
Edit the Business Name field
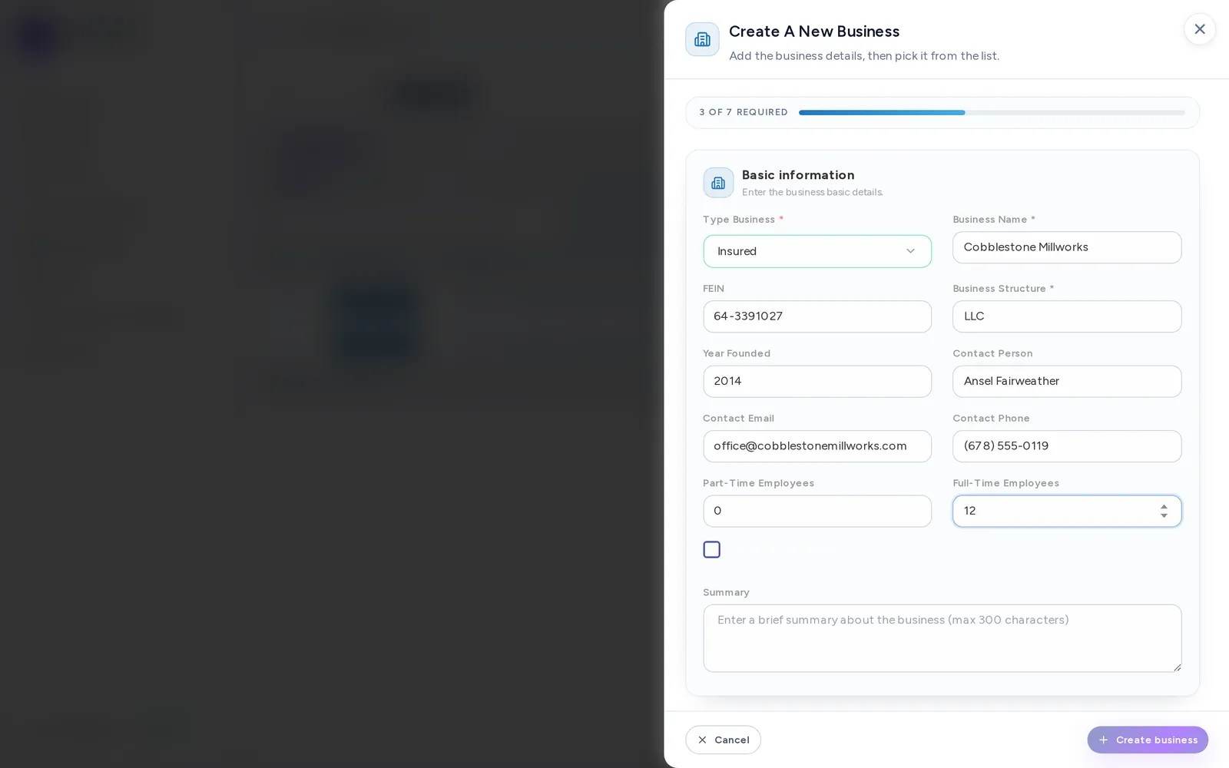pos(1066,247)
